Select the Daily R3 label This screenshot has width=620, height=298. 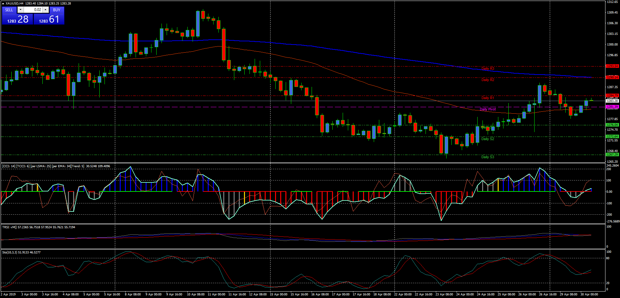click(488, 68)
